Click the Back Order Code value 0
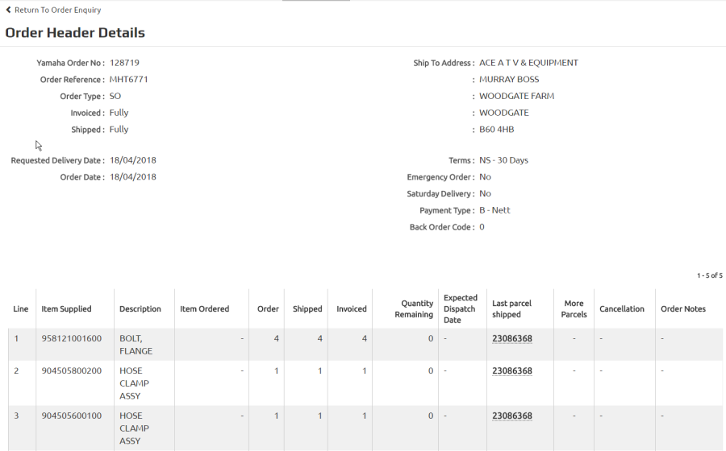Image resolution: width=726 pixels, height=451 pixels. click(482, 227)
